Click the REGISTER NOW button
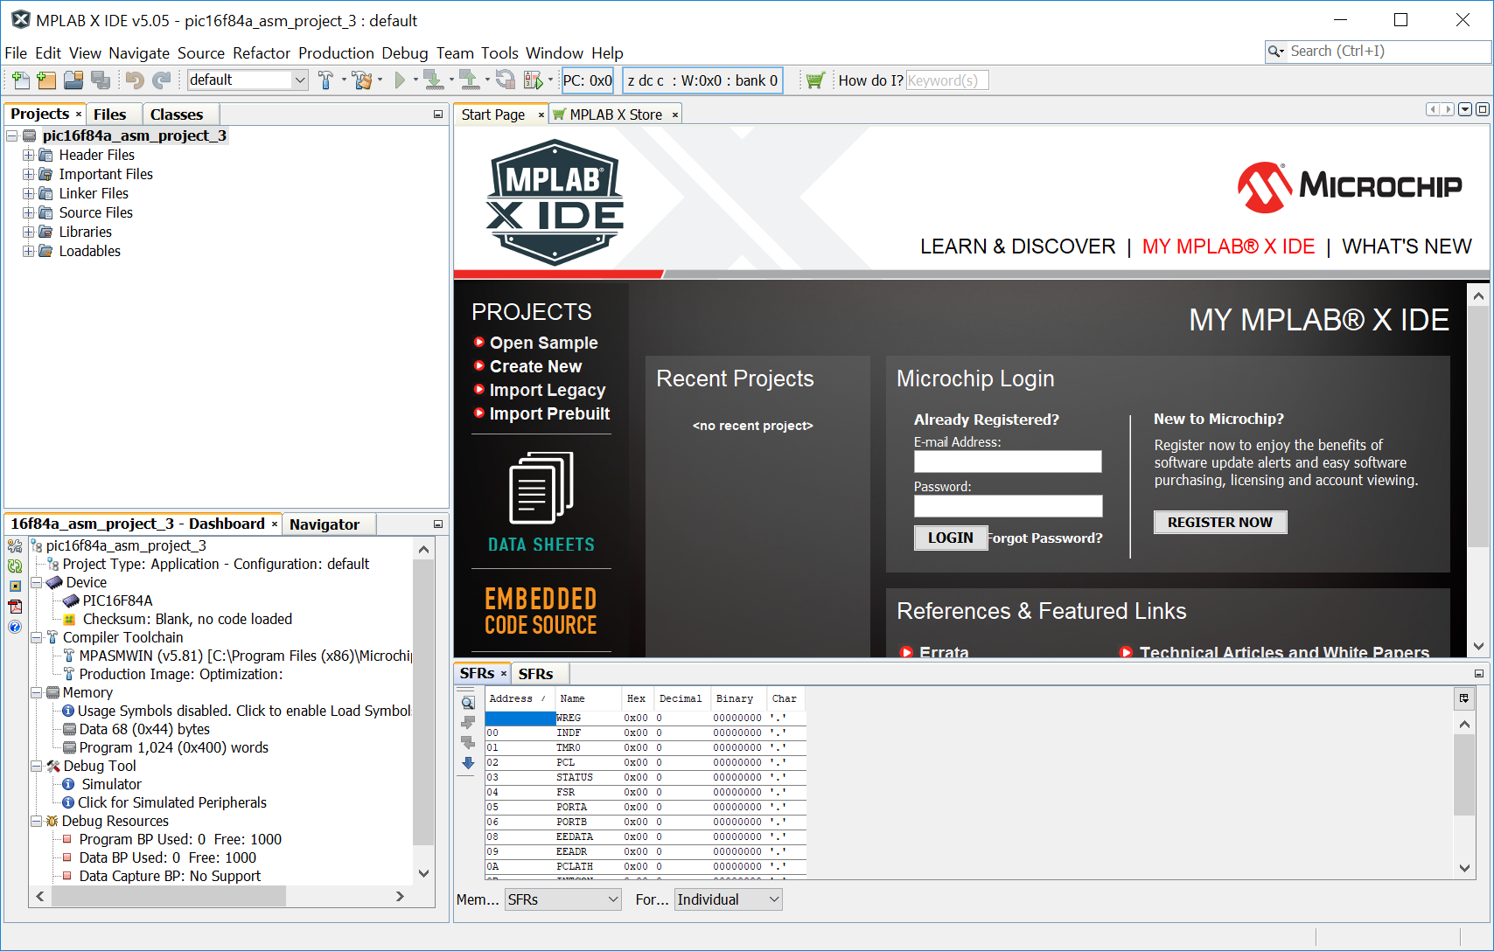Image resolution: width=1494 pixels, height=951 pixels. 1220,522
